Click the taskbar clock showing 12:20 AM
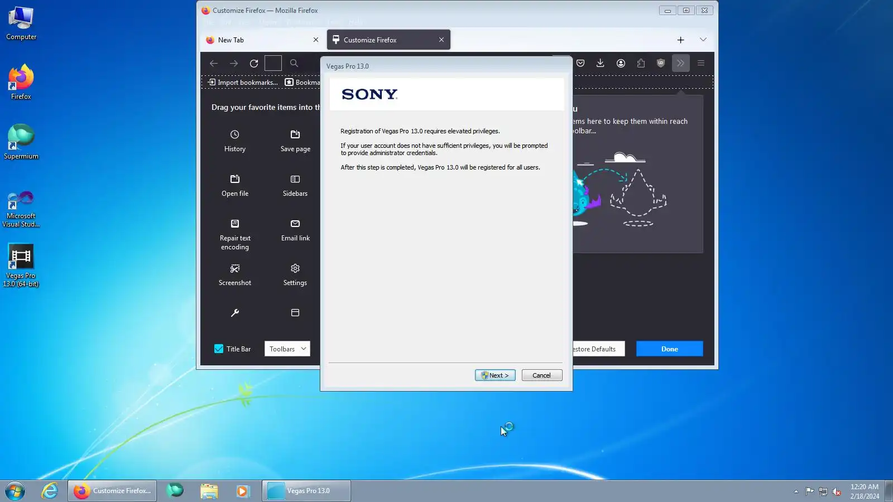 click(865, 491)
